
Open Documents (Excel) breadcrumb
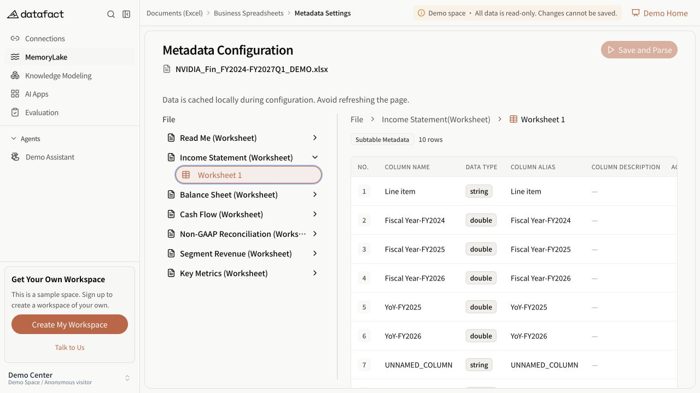tap(174, 13)
